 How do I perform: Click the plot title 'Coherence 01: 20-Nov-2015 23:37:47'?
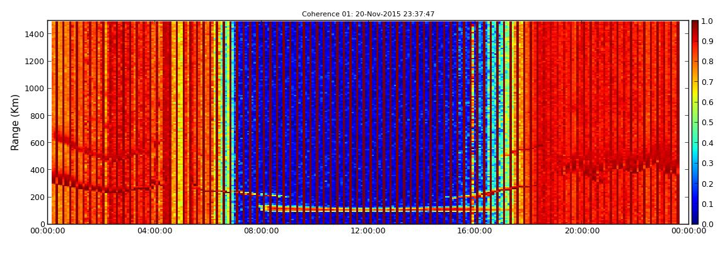pyautogui.click(x=368, y=14)
